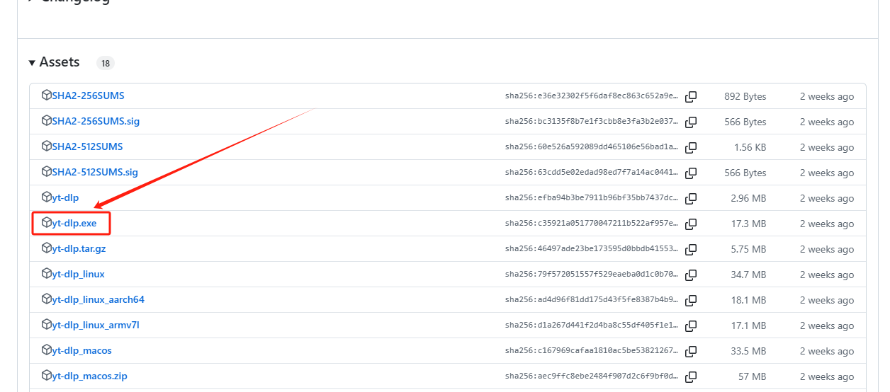Copy SHA256 hash for yt-dlp
Screen dimensions: 890x392
pos(691,198)
